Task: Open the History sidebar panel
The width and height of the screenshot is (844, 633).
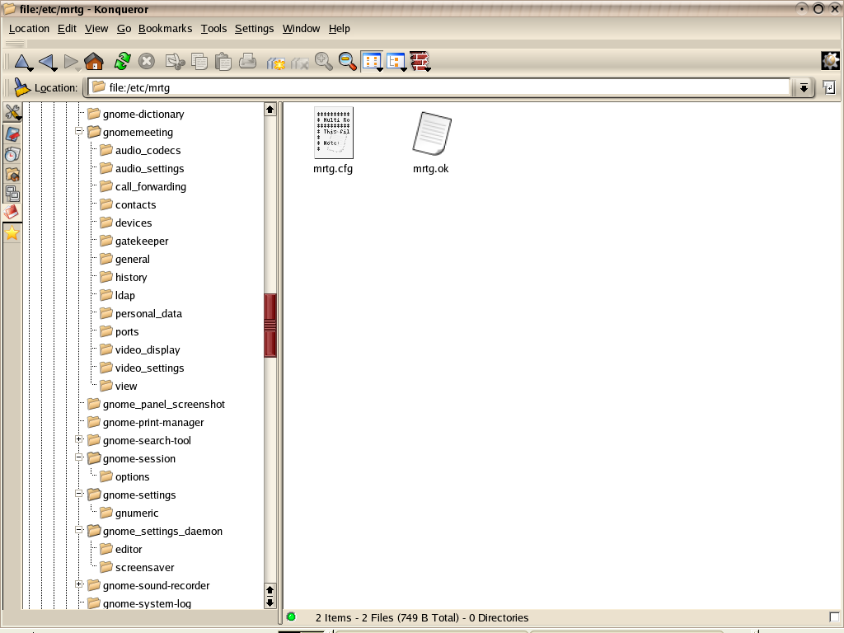Action: (12, 154)
